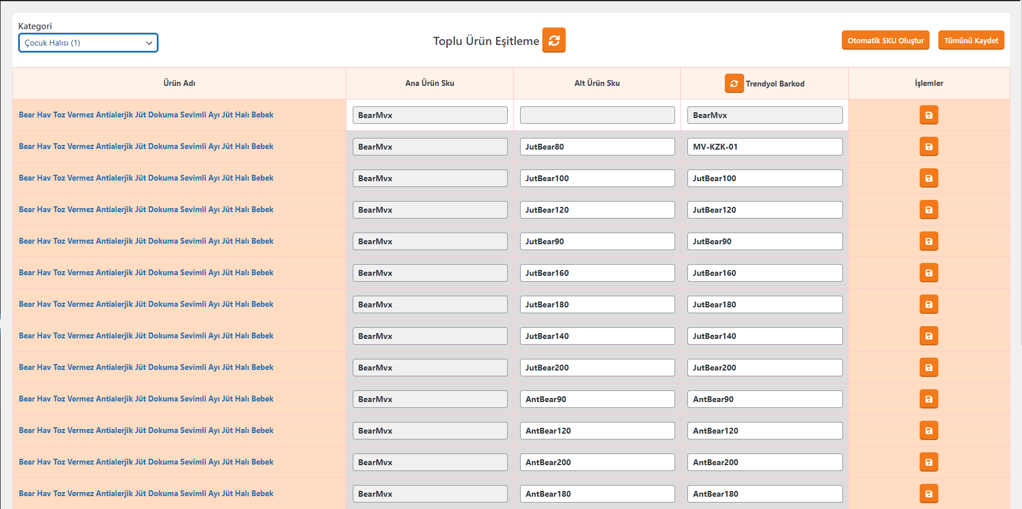
Task: Click Trendyol Barkod field containing JutBear180
Action: [x=765, y=304]
